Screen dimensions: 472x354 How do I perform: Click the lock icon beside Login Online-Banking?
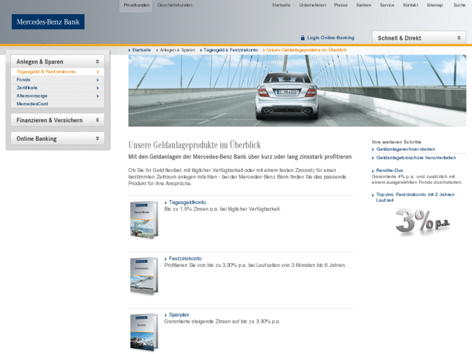[303, 38]
